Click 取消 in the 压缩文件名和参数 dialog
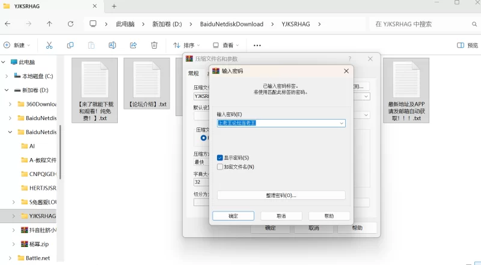481x265 pixels. tap(314, 228)
